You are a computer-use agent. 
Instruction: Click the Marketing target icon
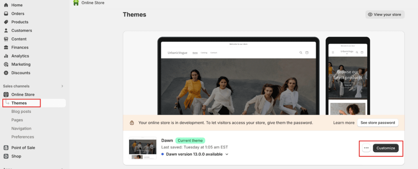[6, 64]
